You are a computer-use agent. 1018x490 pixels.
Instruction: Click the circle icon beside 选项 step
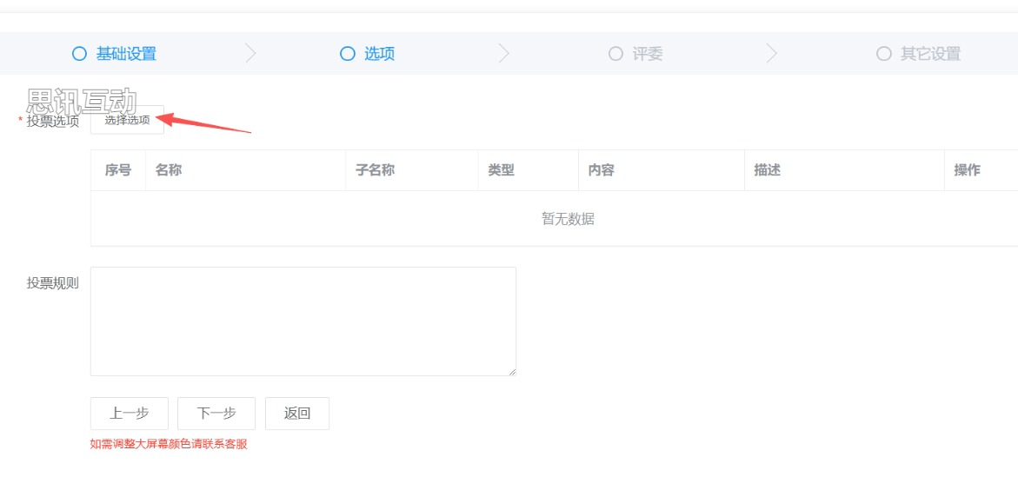(348, 54)
